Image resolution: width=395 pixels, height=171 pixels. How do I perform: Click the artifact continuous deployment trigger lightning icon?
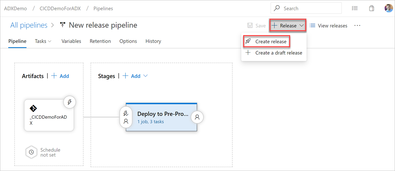[x=69, y=102]
